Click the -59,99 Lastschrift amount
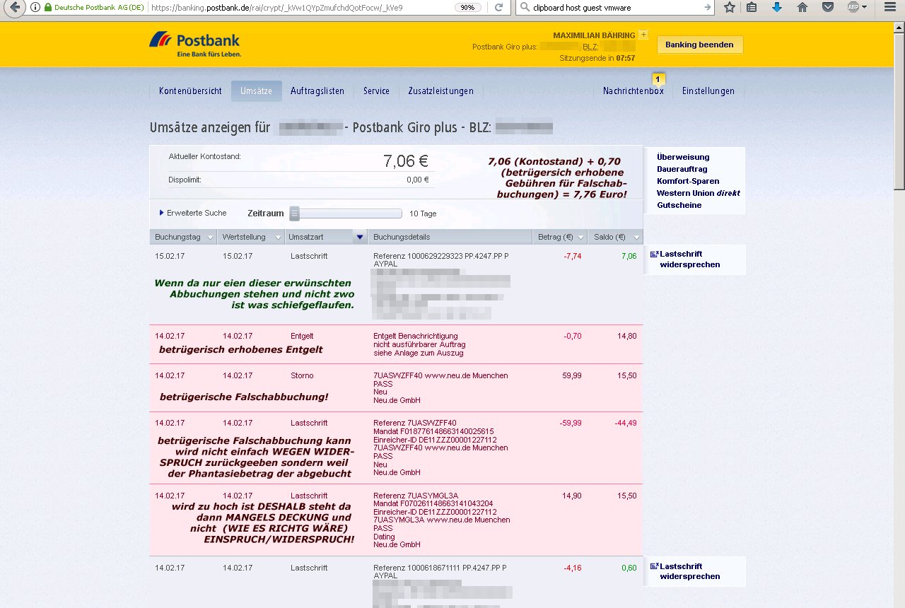 571,423
